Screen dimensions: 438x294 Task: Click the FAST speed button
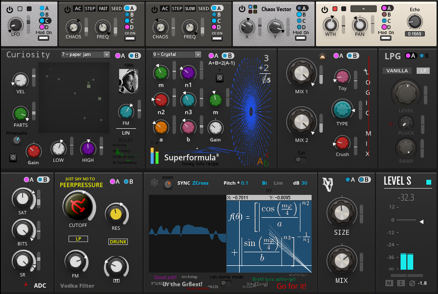pos(103,9)
